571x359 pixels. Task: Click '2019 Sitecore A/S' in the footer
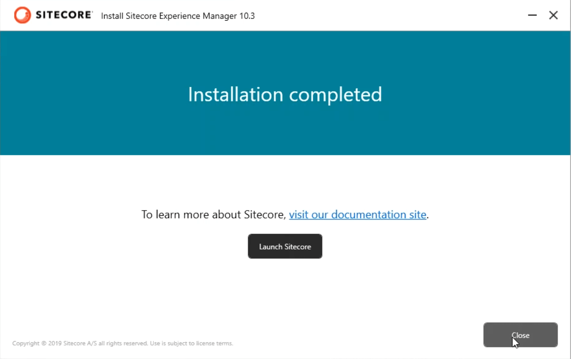click(x=72, y=343)
